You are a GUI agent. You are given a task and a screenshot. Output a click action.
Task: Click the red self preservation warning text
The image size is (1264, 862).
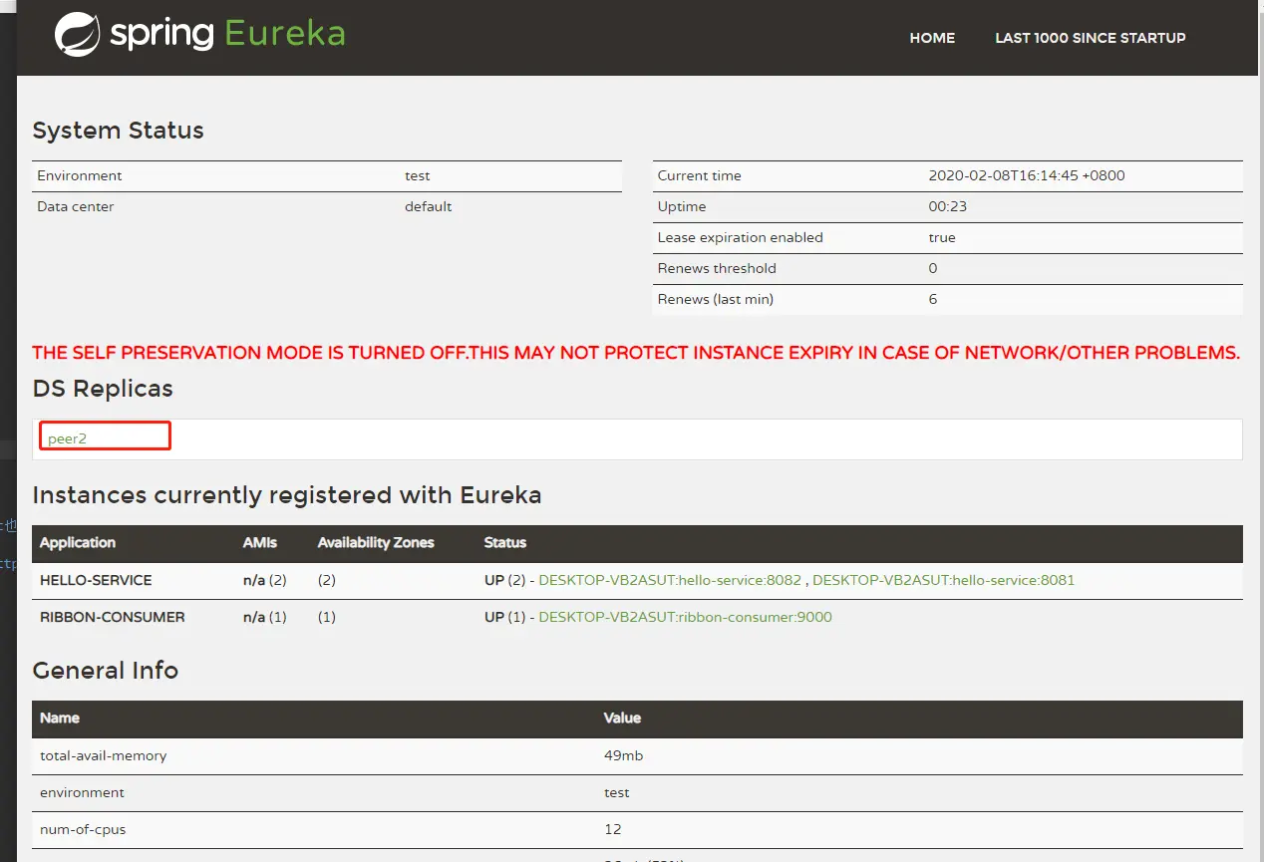[x=636, y=353]
